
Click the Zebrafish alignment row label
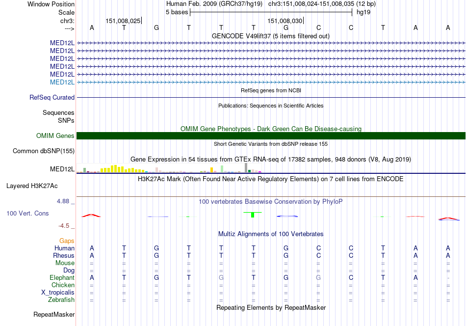[61, 300]
